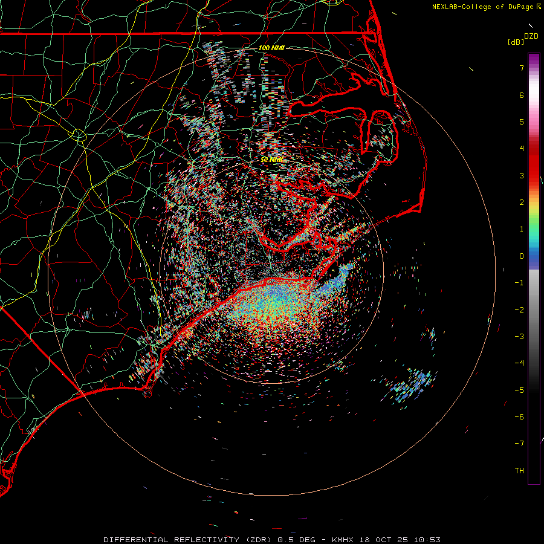Click the [dB] units label
Screen dimensions: 544x544
coord(516,42)
